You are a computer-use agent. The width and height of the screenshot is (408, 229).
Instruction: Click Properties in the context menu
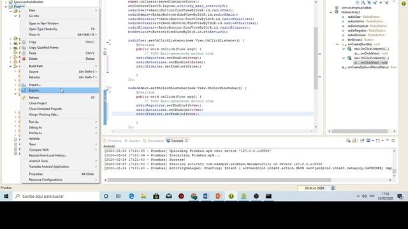pyautogui.click(x=60, y=174)
